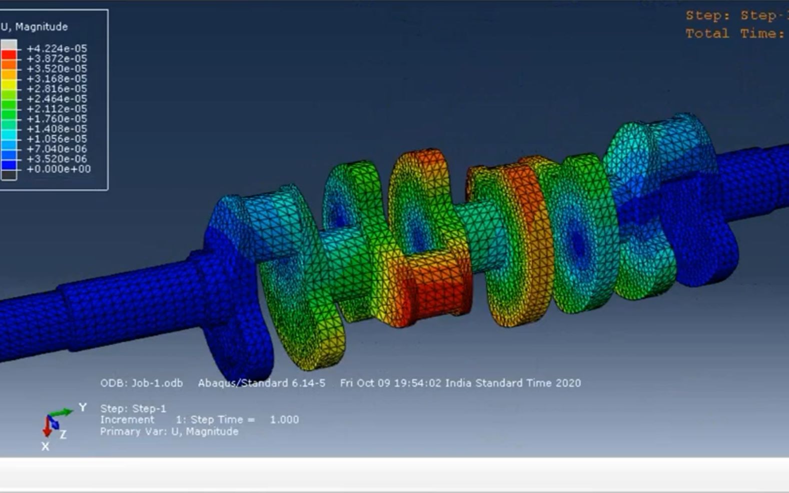Select the "Abaqus/Standard 6.14-5" text
The image size is (789, 493).
point(262,383)
